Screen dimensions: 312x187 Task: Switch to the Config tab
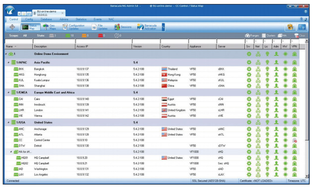click(x=29, y=19)
